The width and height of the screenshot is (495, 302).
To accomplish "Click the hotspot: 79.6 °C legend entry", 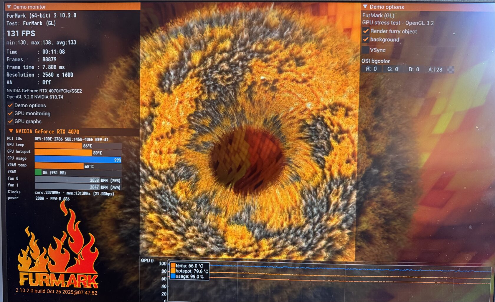I will pos(189,271).
